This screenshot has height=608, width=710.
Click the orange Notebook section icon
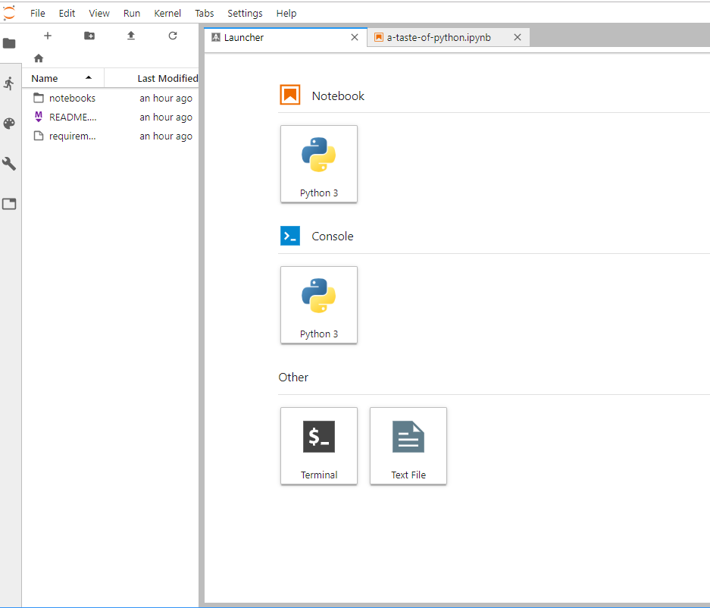(289, 95)
